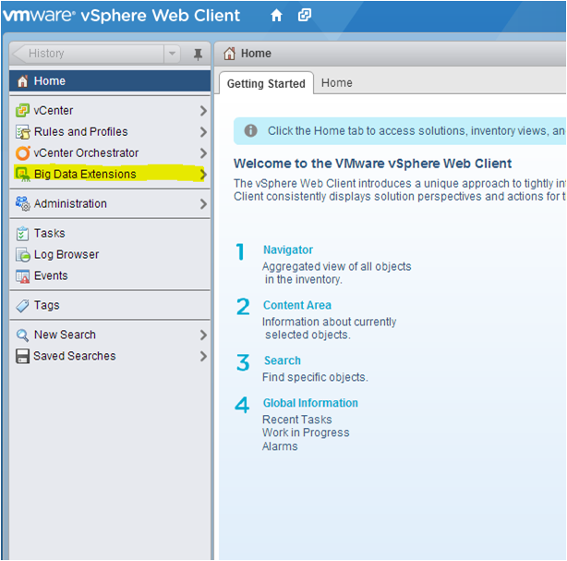The width and height of the screenshot is (567, 561).
Task: Click the Global Information link
Action: pos(310,403)
